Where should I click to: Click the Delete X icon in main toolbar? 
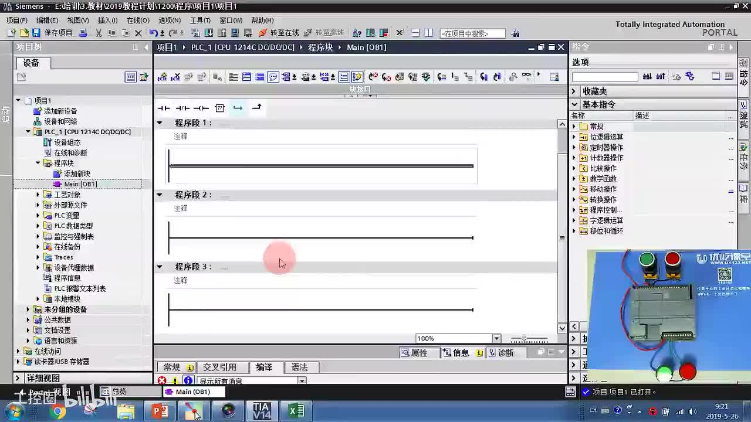[138, 33]
